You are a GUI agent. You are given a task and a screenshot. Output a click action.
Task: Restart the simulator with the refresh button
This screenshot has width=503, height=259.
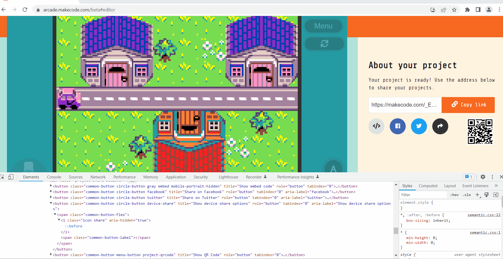click(324, 44)
